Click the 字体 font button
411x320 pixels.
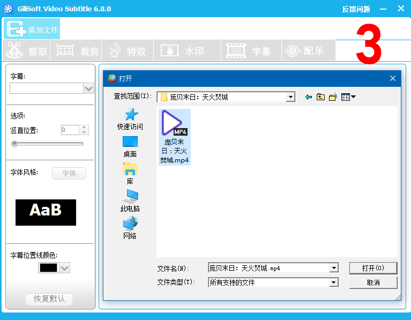tap(69, 173)
